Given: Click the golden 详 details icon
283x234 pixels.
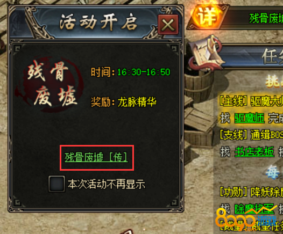Looking at the screenshot, I should pos(206,18).
